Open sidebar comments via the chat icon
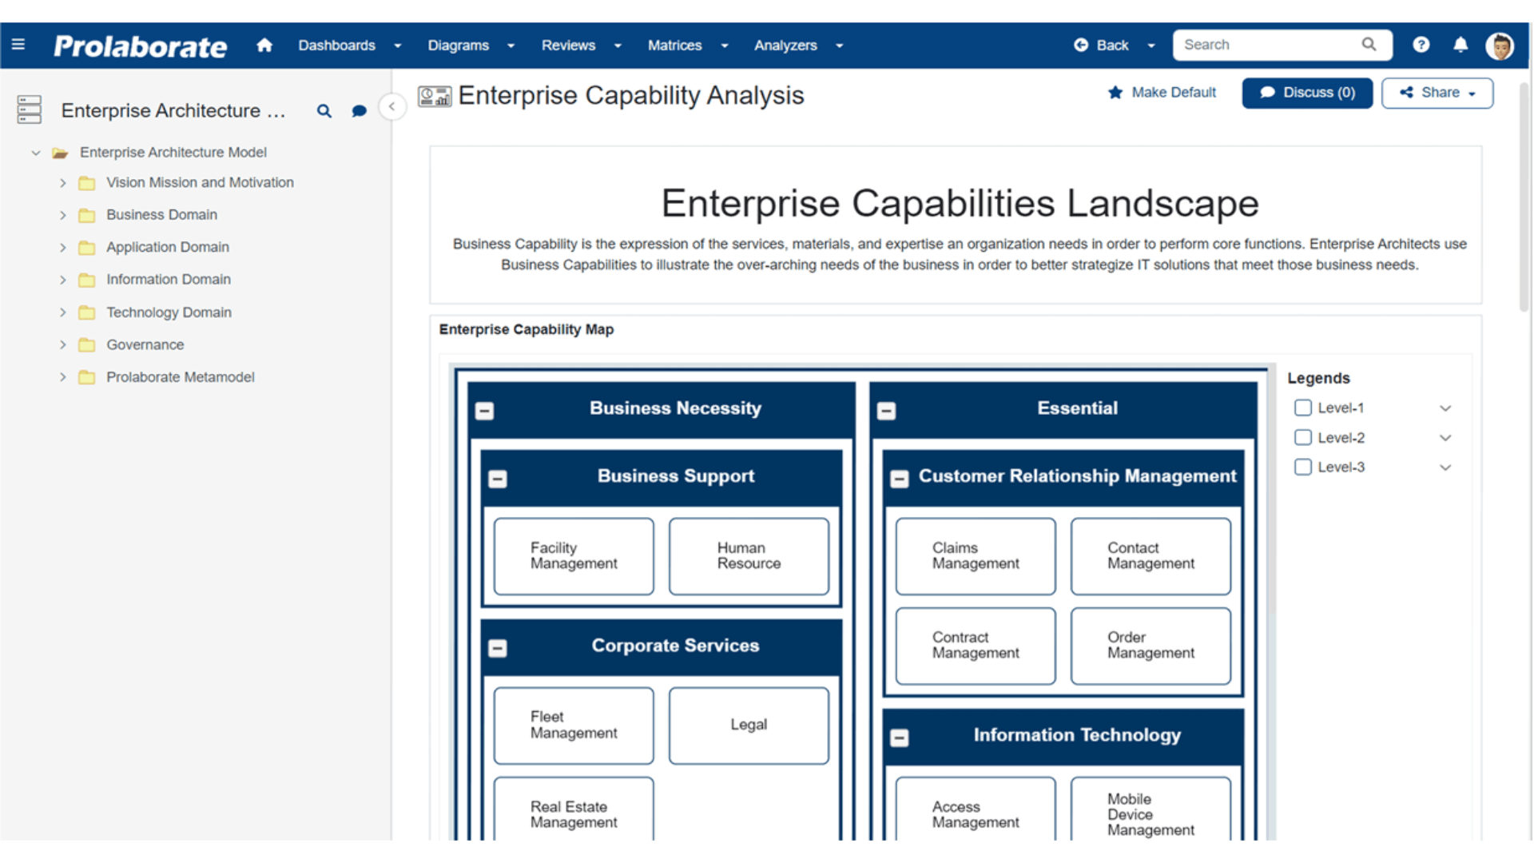Viewport: 1534px width, 863px height. coord(359,111)
